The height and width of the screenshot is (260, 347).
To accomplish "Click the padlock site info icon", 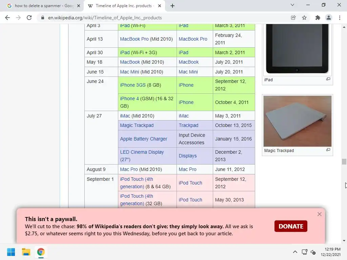I will coord(43,18).
